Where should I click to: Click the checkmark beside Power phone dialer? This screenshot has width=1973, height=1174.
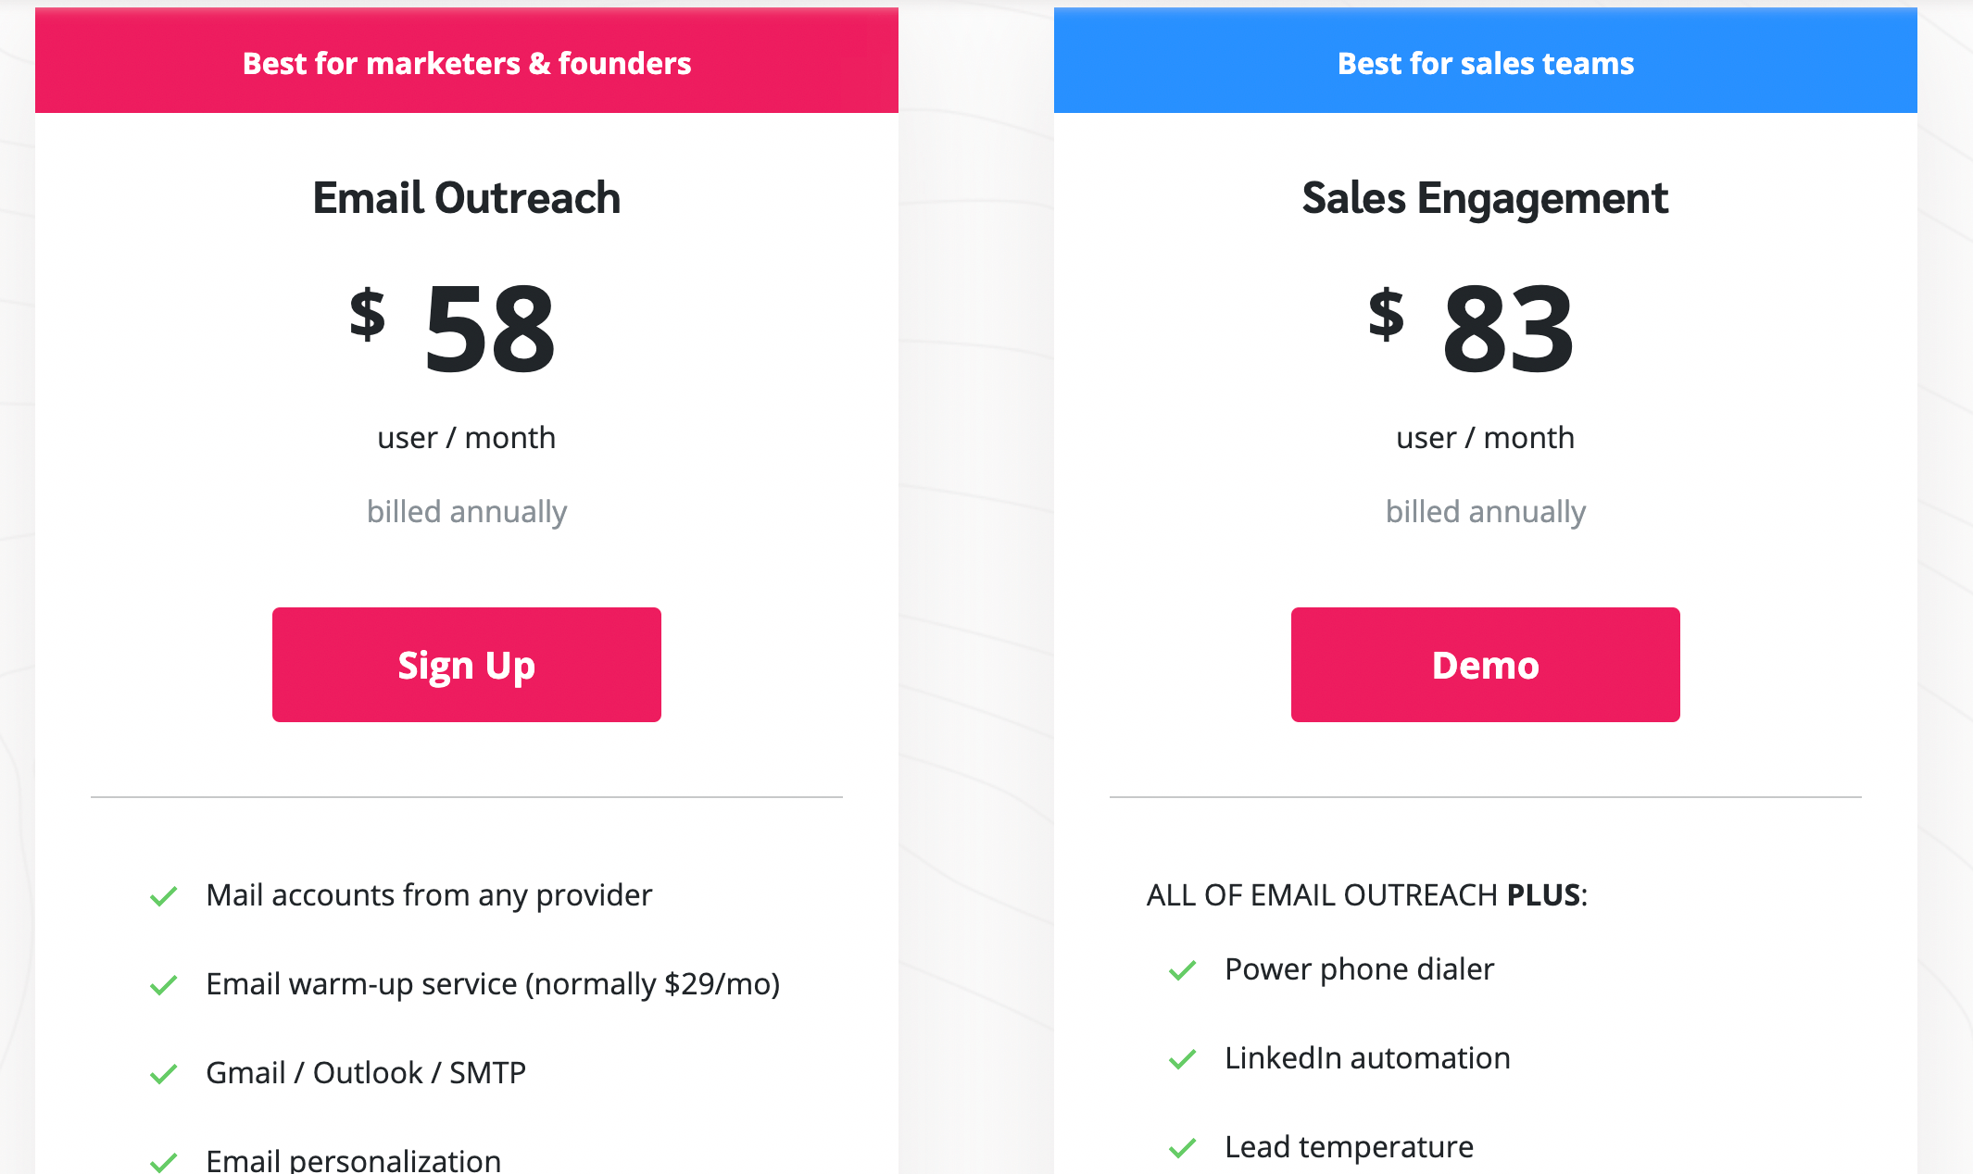[1183, 970]
